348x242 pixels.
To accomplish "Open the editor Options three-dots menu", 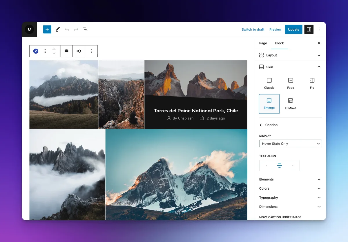I will pyautogui.click(x=319, y=29).
